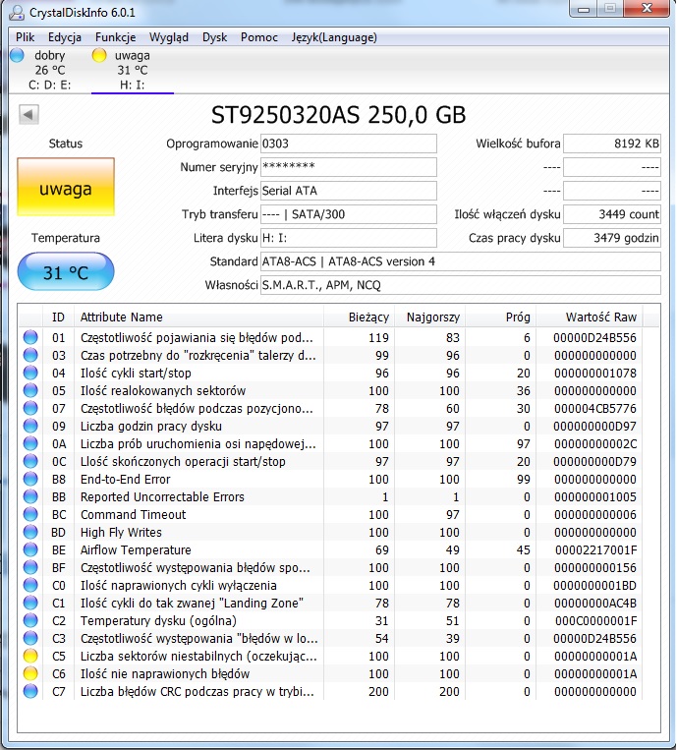
Task: Click the masked Numer seryjny field
Action: point(349,167)
